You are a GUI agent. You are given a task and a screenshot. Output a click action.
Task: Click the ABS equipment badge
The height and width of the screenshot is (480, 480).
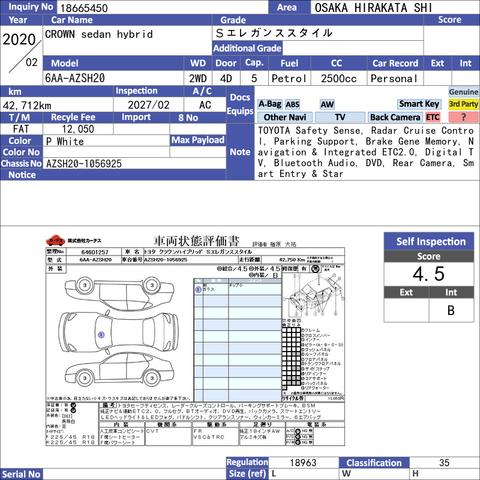(292, 104)
